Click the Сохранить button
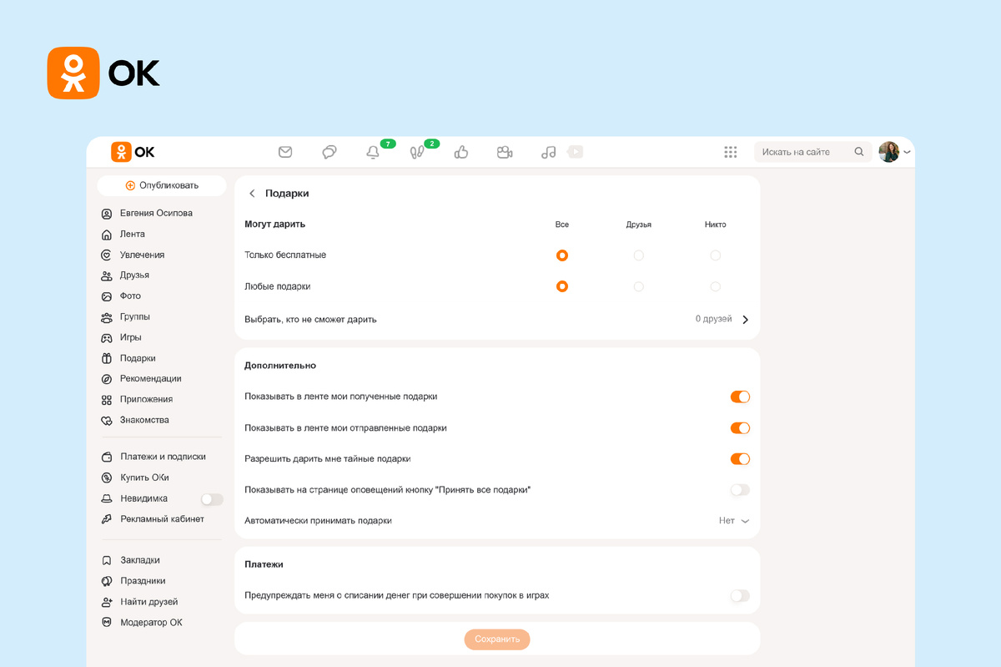 (x=497, y=639)
